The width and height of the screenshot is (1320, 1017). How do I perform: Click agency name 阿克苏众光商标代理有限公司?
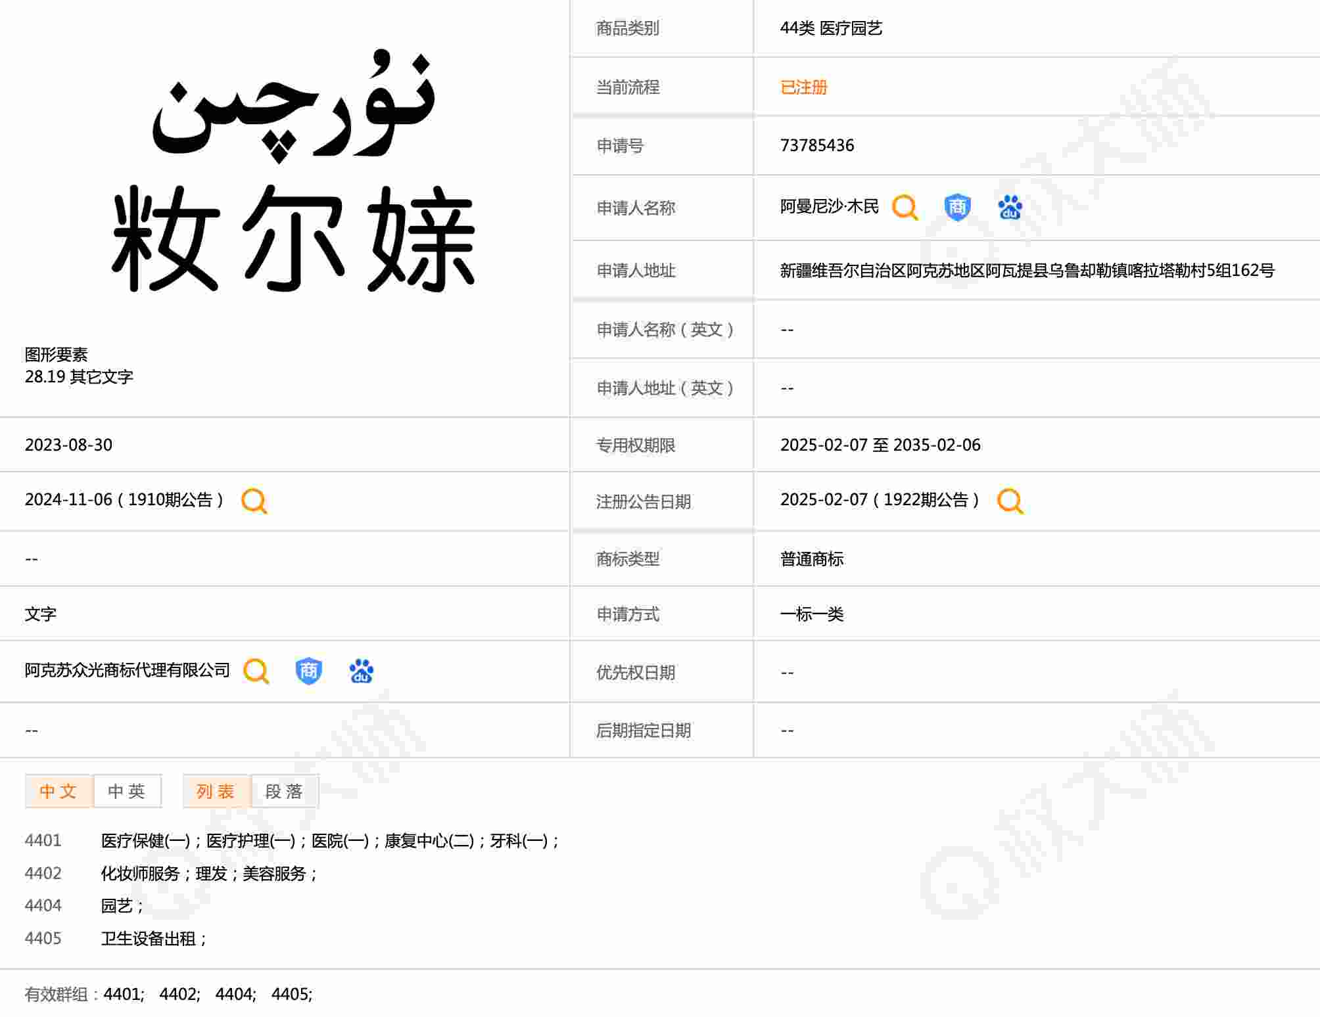[128, 670]
